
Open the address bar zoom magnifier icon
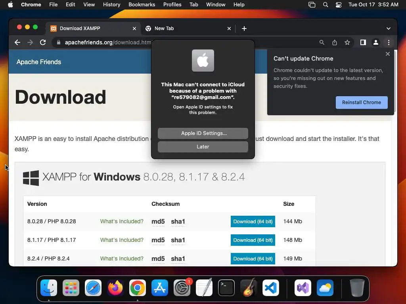click(322, 42)
